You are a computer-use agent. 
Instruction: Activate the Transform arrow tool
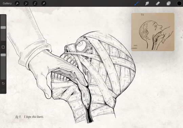point(44,3)
